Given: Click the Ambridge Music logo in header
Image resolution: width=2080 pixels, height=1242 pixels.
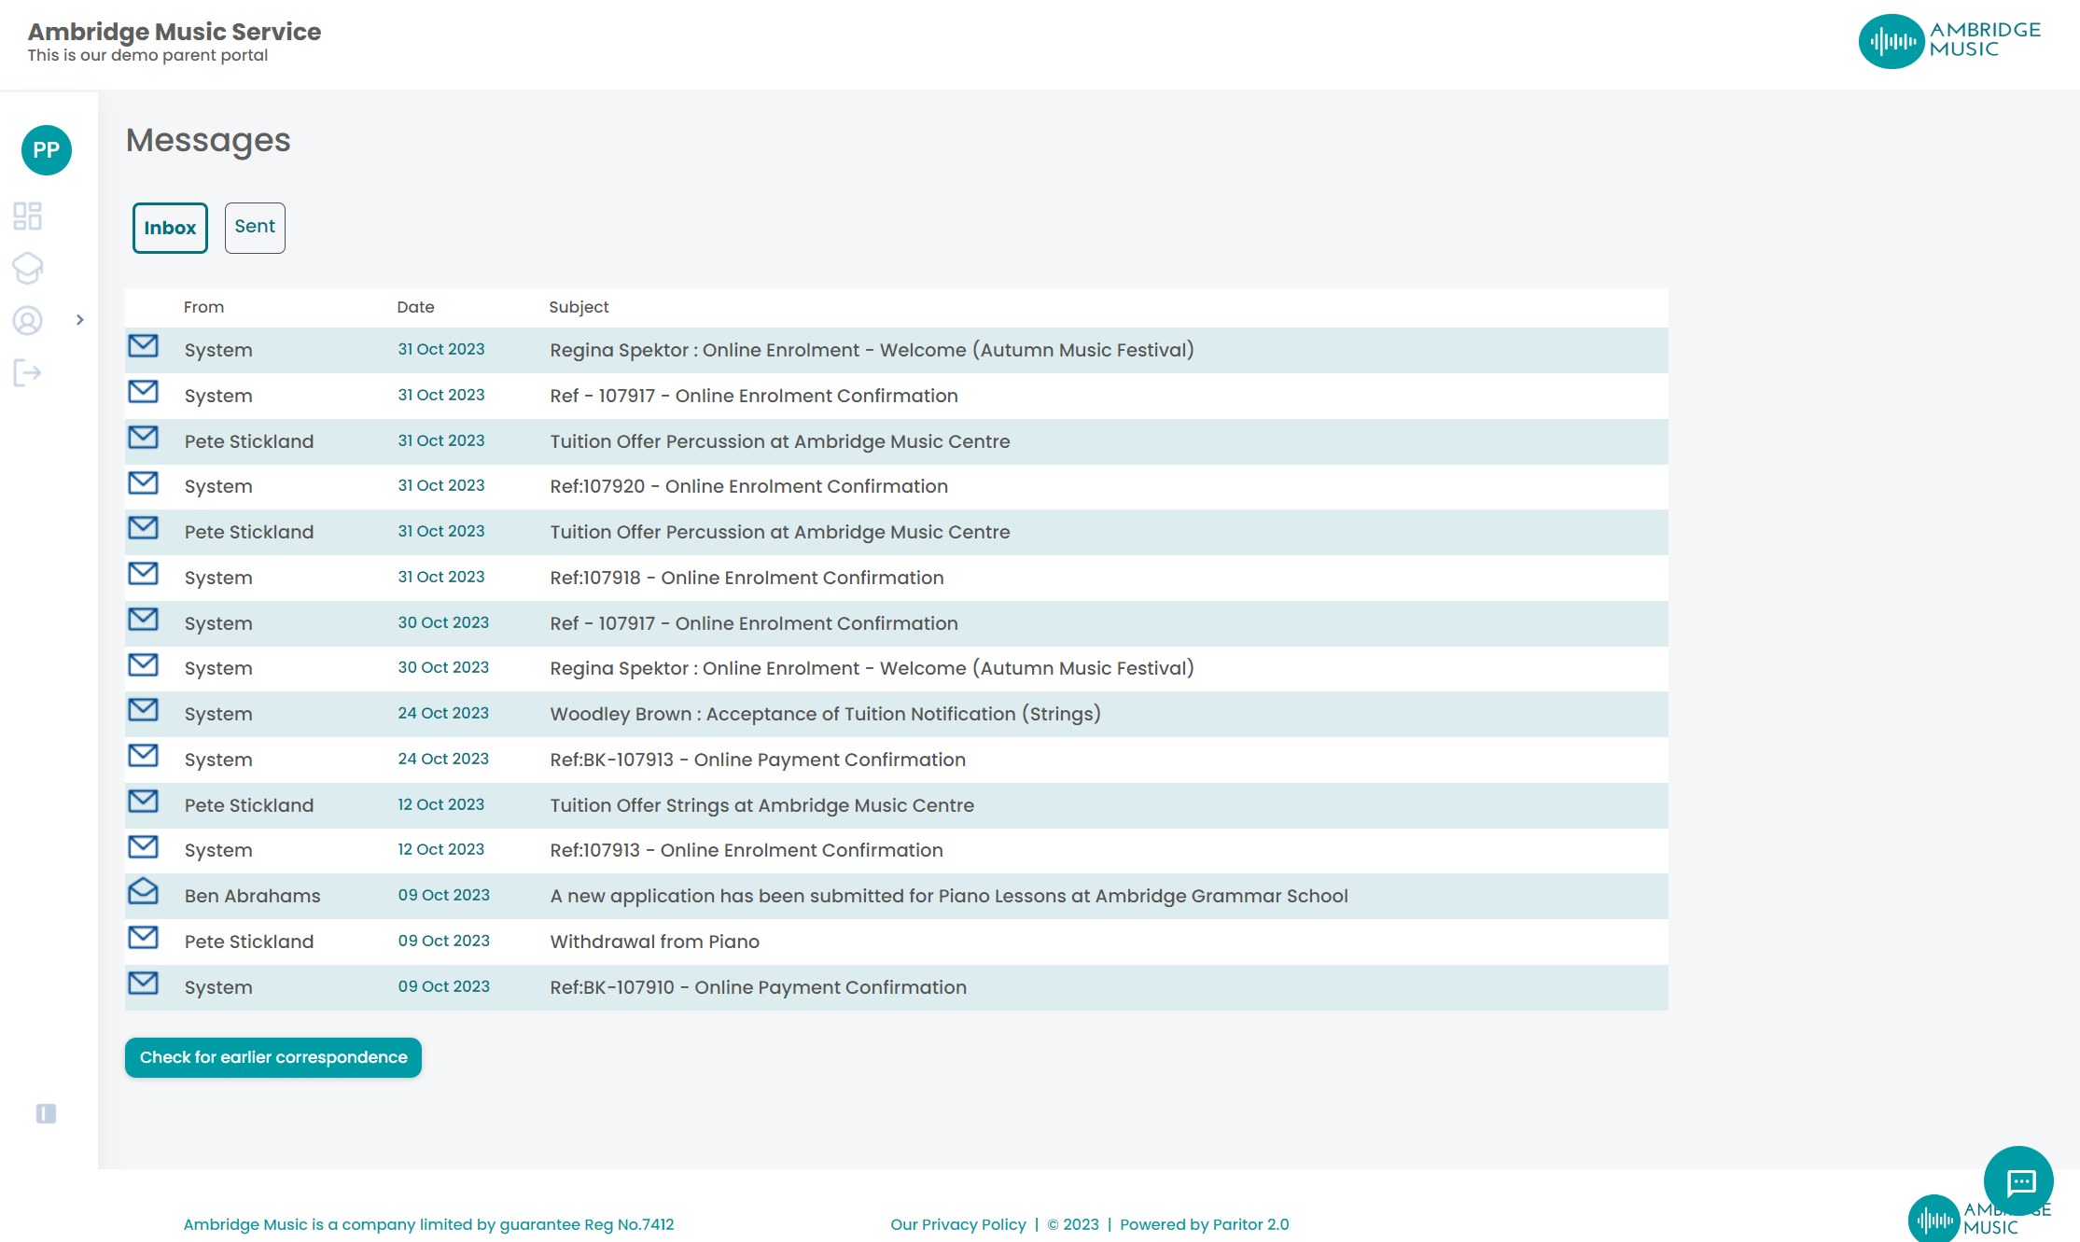Looking at the screenshot, I should click(x=1949, y=41).
